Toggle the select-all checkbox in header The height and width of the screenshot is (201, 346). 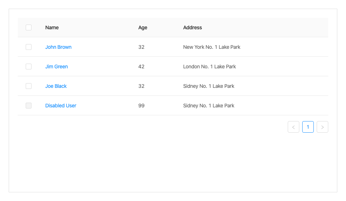pyautogui.click(x=29, y=27)
